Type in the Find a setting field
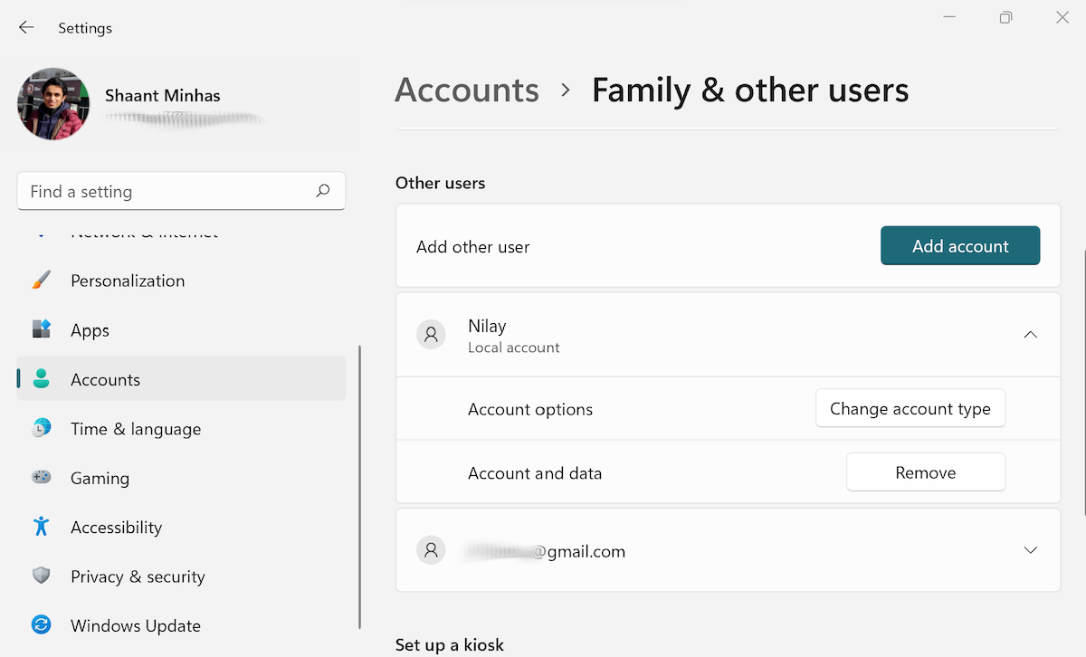Screen dimensions: 1086x657 [167, 191]
